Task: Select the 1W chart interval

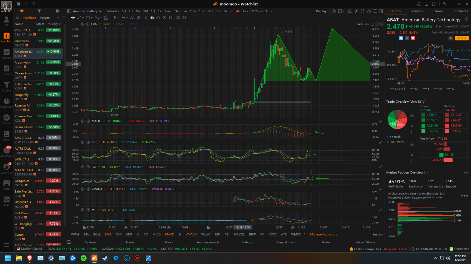Action: coord(138,11)
